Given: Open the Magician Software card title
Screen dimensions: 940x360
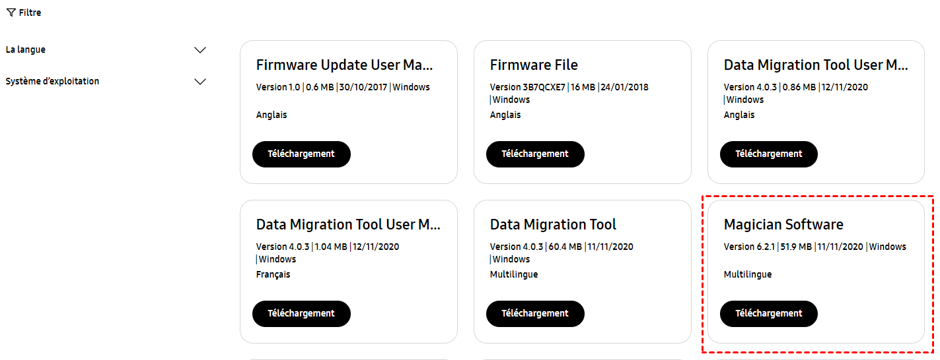Looking at the screenshot, I should pyautogui.click(x=783, y=224).
